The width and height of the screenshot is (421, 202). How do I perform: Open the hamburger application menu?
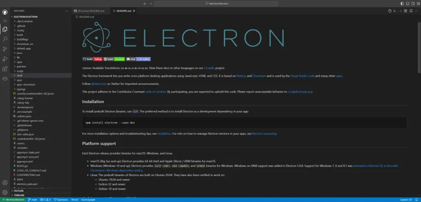pyautogui.click(x=5, y=21)
